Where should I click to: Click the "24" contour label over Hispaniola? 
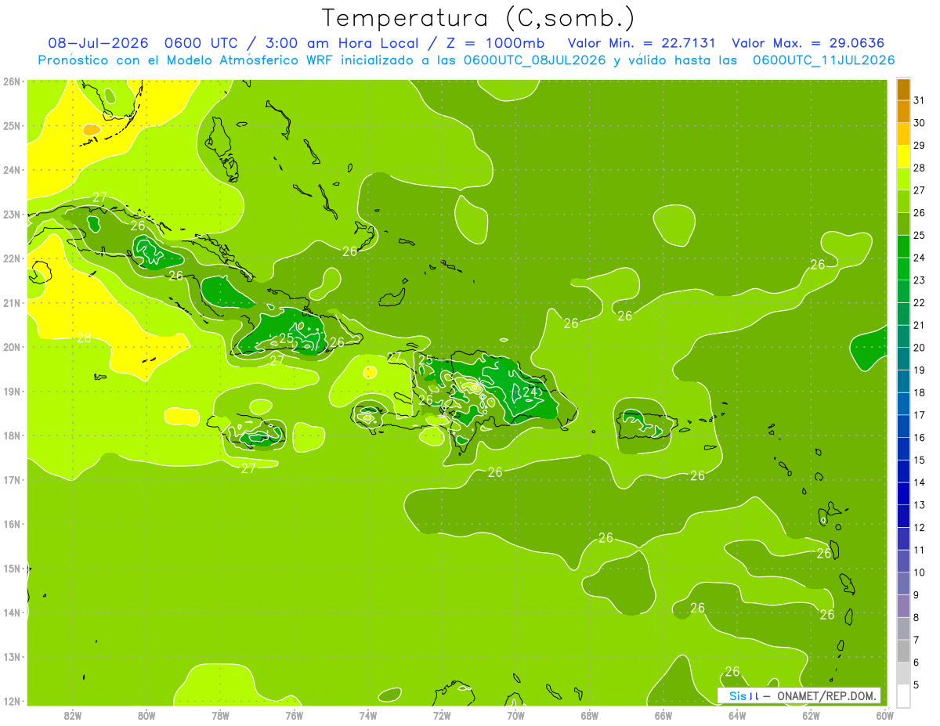tap(530, 392)
